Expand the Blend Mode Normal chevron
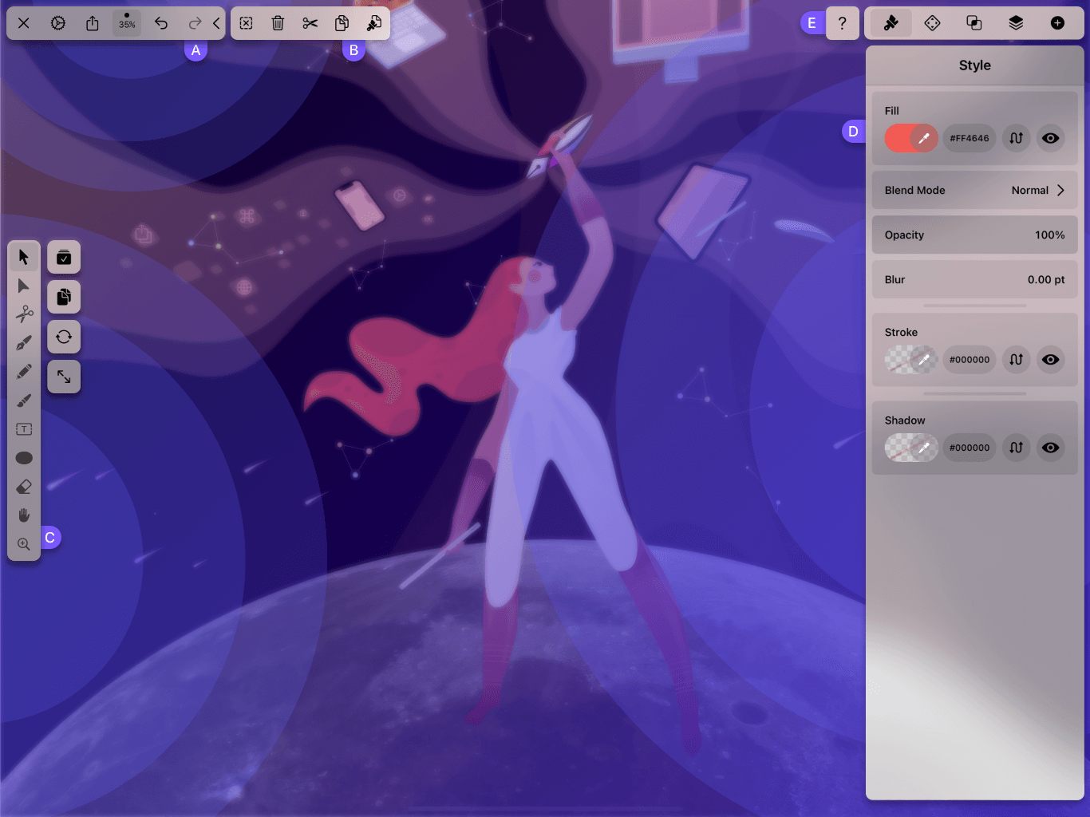The image size is (1090, 817). pos(1060,190)
